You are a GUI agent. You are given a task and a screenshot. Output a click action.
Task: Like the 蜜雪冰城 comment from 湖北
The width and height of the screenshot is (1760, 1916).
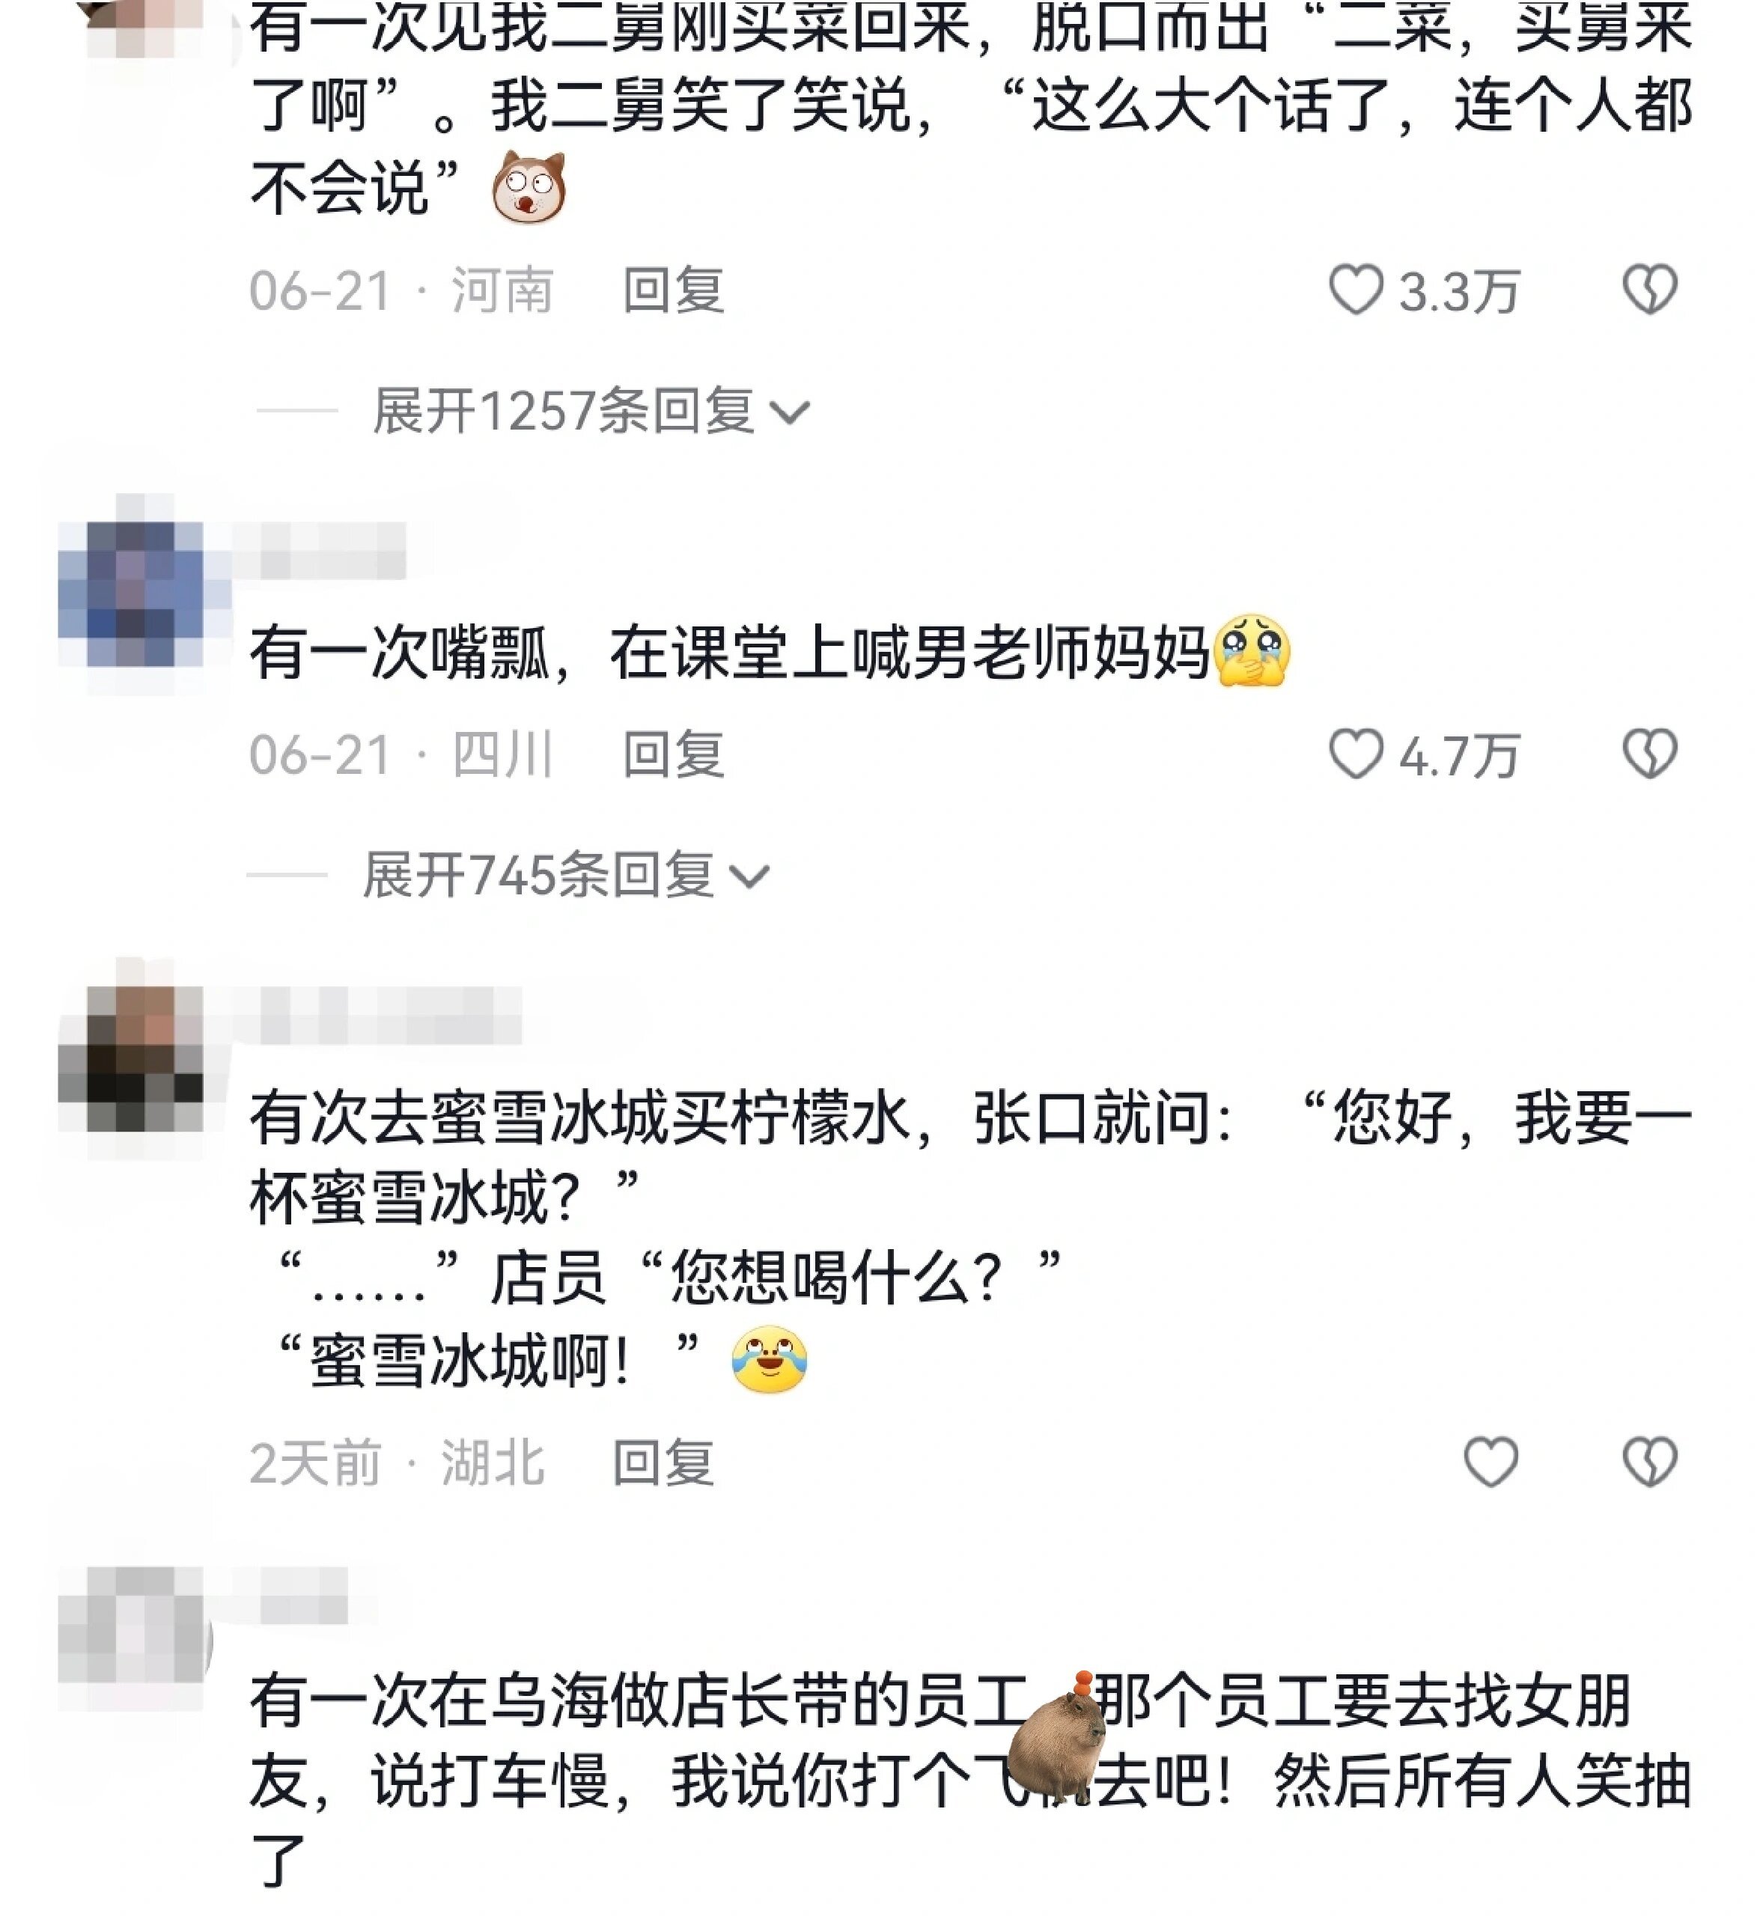pyautogui.click(x=1490, y=1461)
